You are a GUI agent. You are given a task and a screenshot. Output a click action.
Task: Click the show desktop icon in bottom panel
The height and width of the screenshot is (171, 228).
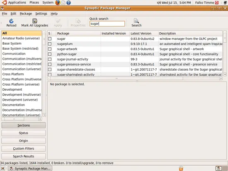[x=2, y=169]
